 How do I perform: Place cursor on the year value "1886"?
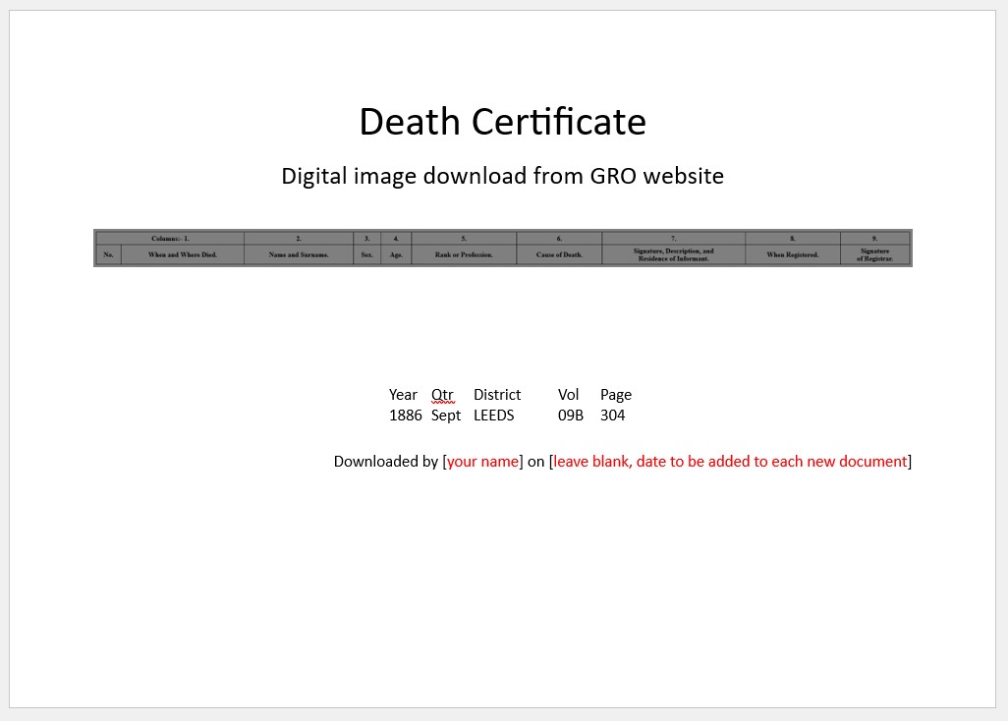(x=405, y=416)
